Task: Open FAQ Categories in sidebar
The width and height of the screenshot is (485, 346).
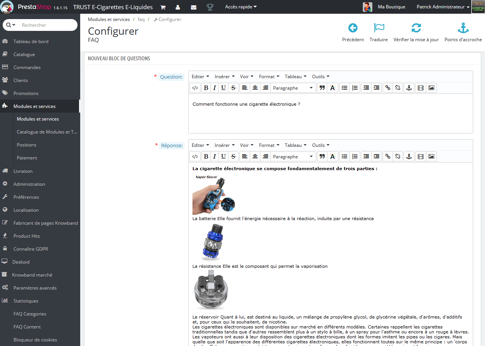Action: pos(30,314)
